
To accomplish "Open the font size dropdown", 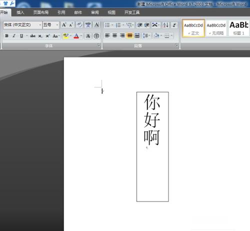I will coord(57,25).
